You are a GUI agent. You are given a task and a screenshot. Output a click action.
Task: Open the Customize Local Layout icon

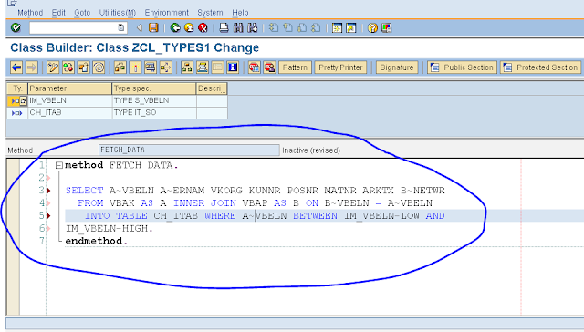pos(387,28)
